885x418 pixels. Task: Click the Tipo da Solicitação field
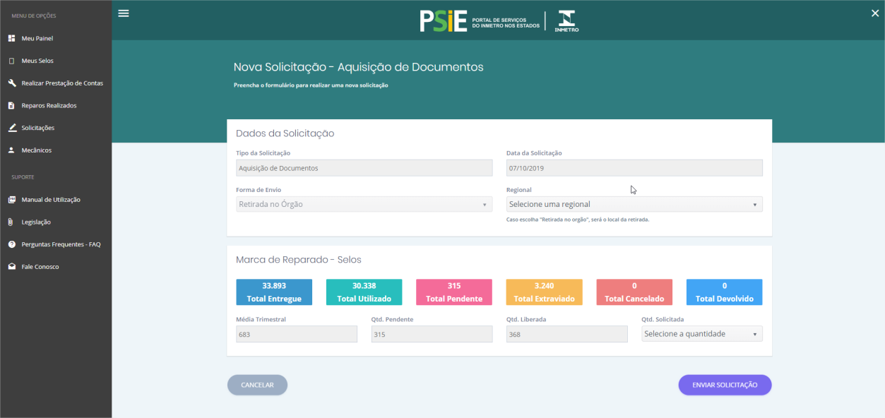[364, 168]
